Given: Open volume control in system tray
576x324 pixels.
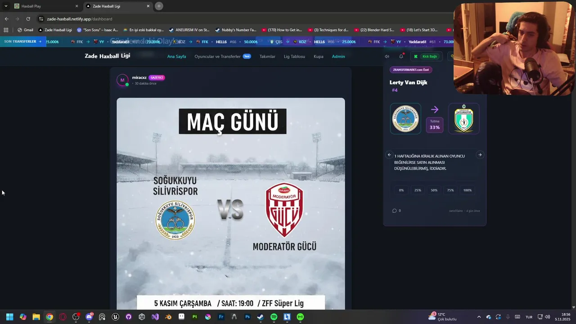Looking at the screenshot, I should tap(547, 317).
